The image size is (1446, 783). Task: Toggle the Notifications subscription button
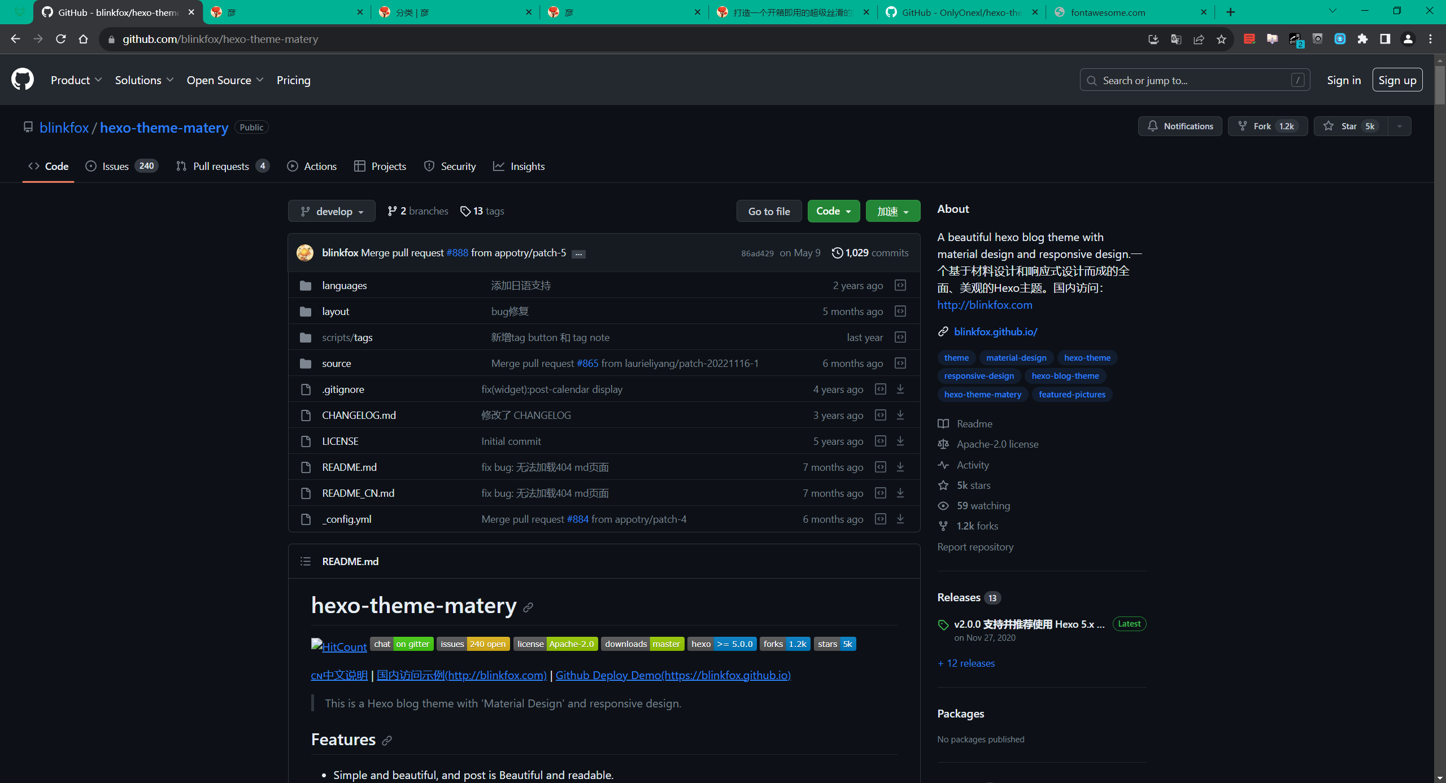point(1180,126)
